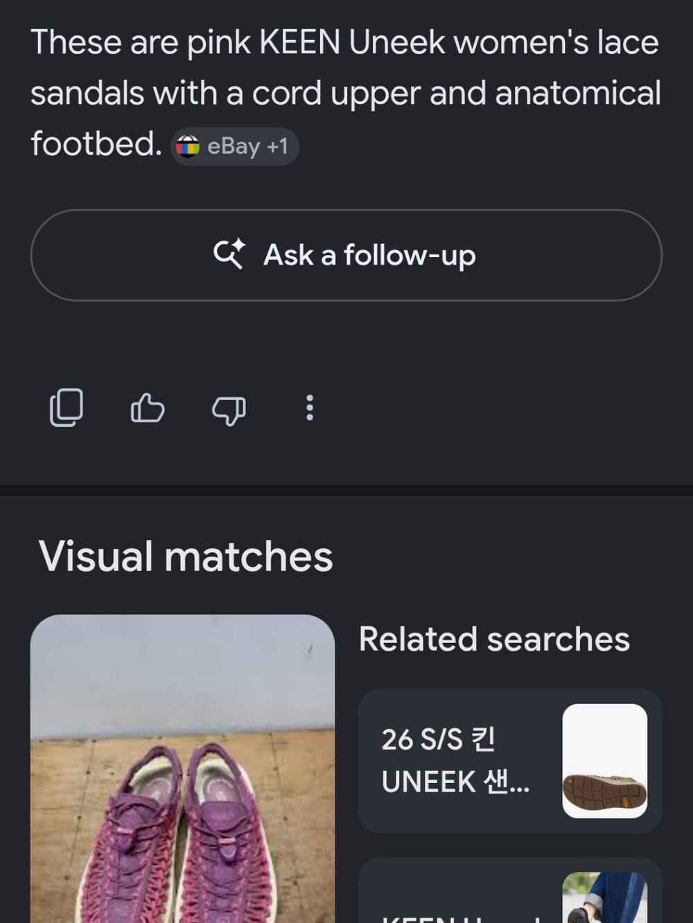Click the Visual matches heading
This screenshot has width=693, height=923.
tap(186, 556)
